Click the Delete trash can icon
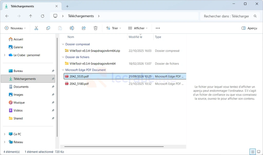Screen dimensions: 263x155 tap(96, 28)
